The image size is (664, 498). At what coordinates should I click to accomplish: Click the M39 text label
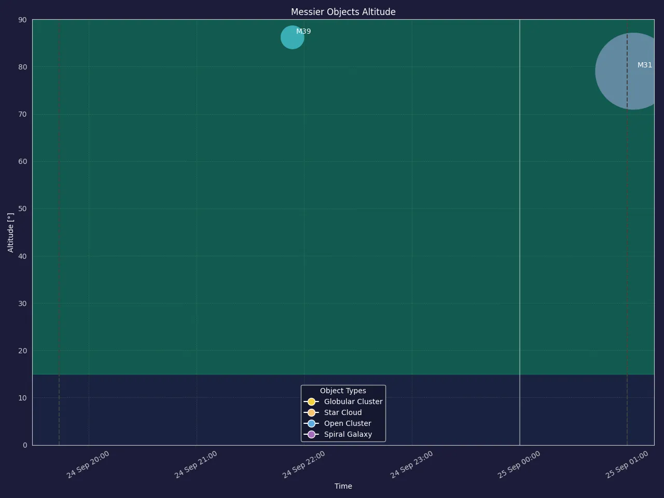(303, 32)
